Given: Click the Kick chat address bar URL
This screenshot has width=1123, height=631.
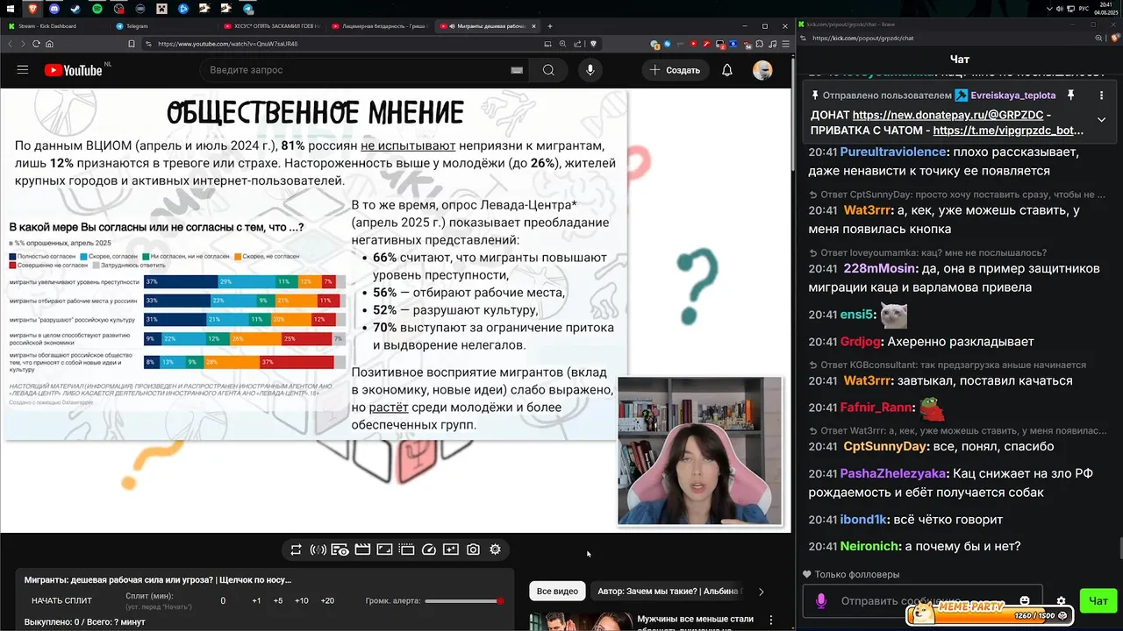Looking at the screenshot, I should click(x=862, y=39).
